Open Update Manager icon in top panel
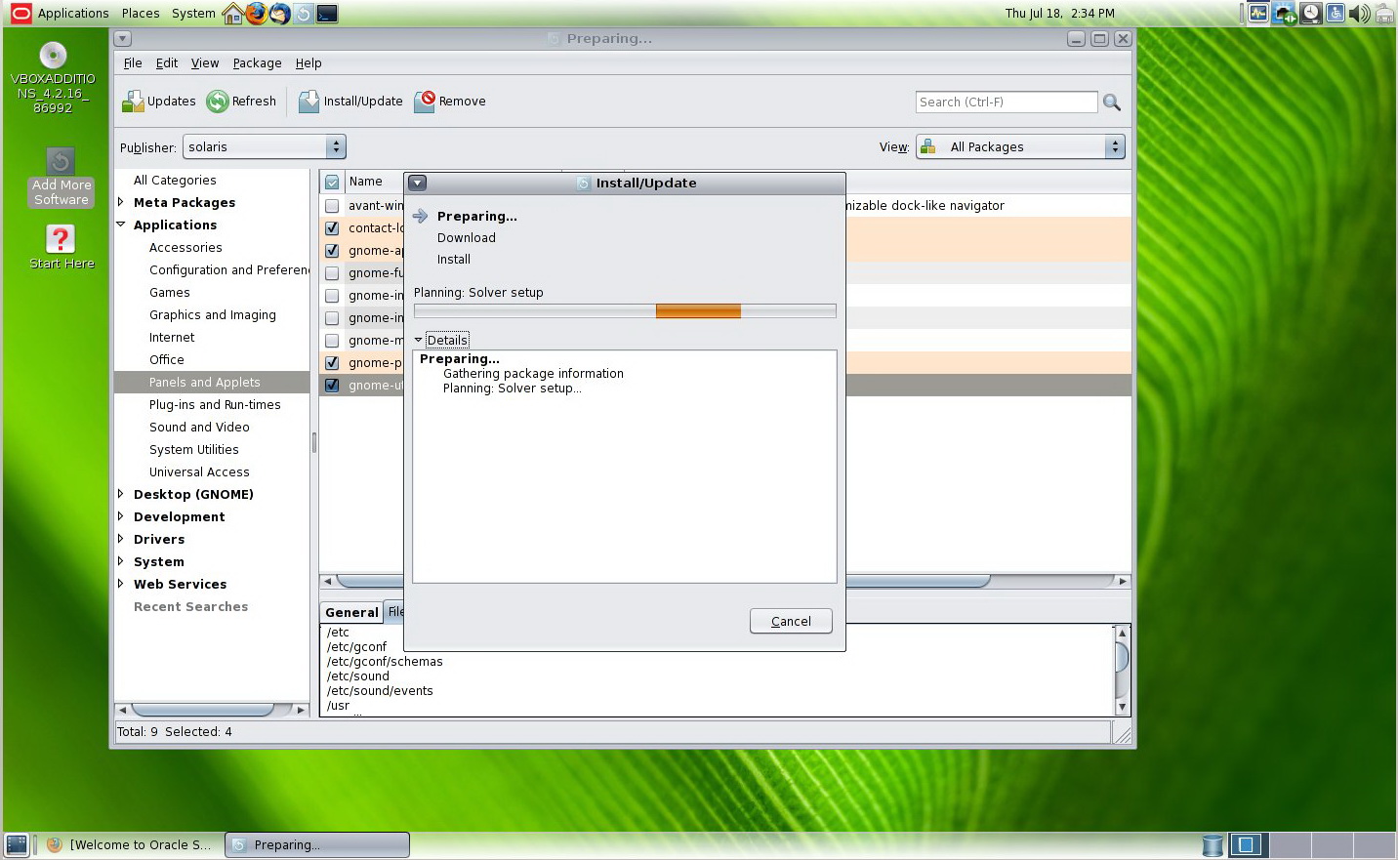 [303, 14]
